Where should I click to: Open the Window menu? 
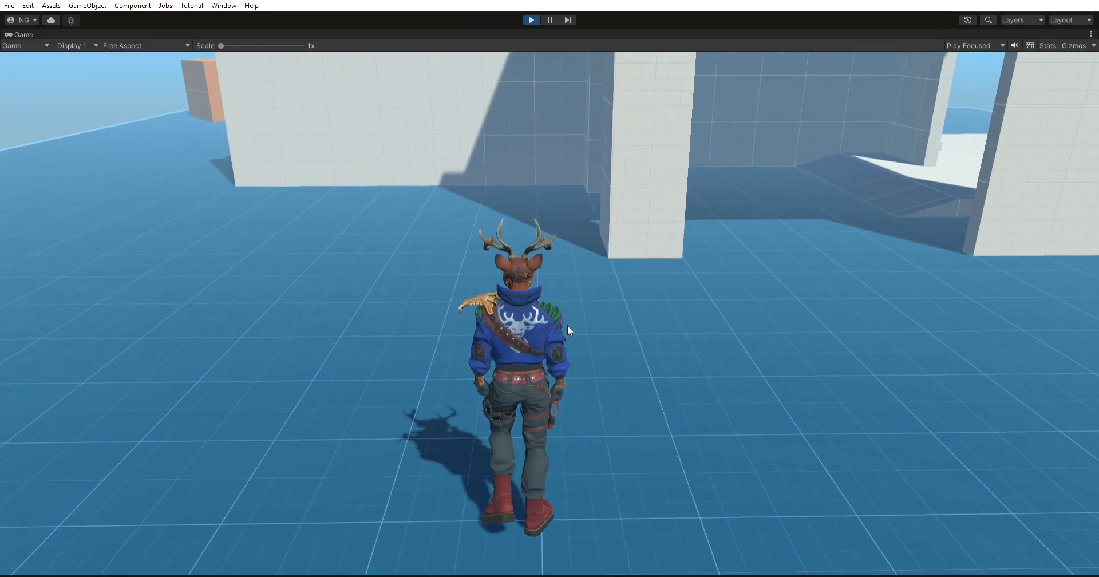[x=224, y=6]
